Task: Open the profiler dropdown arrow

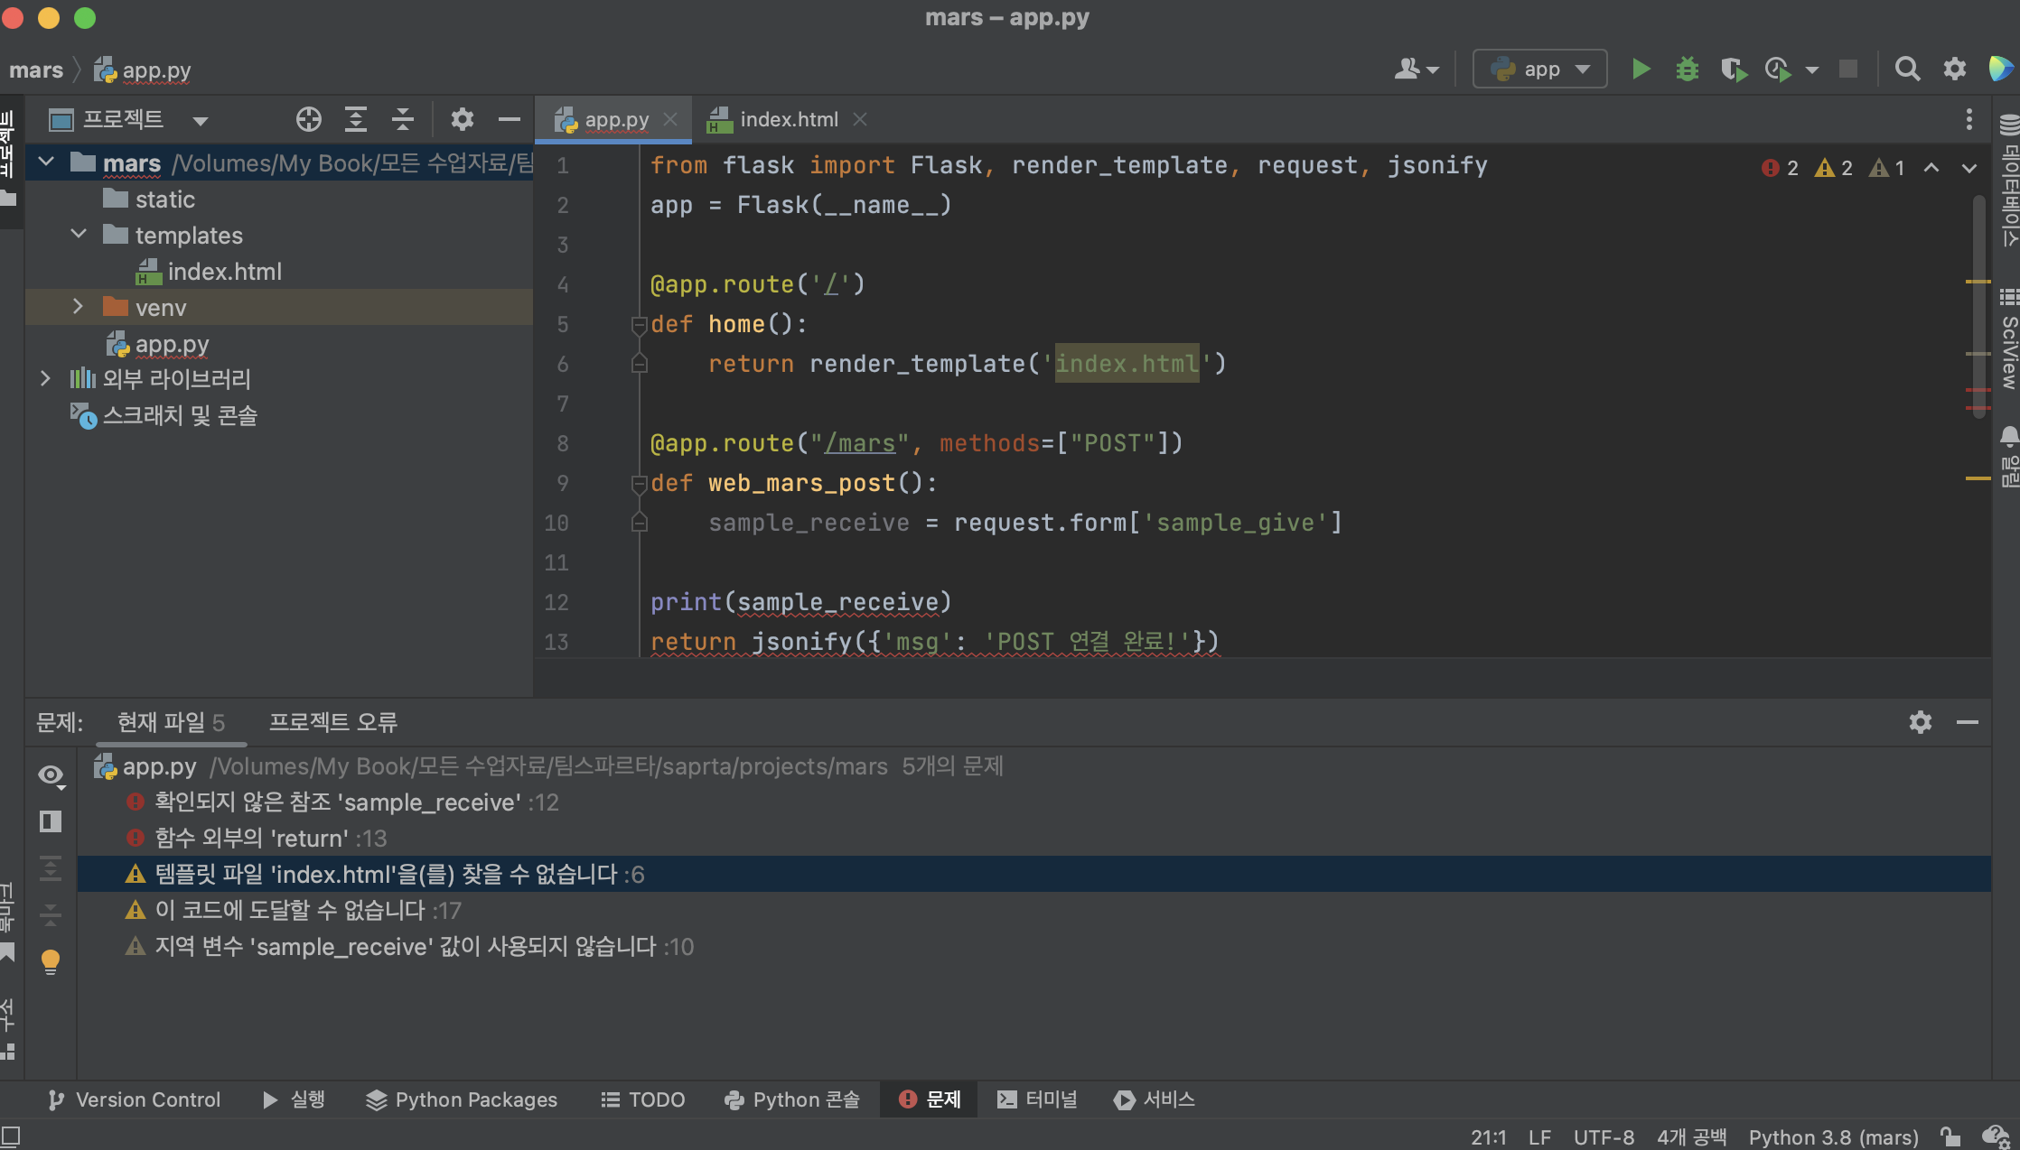Action: pos(1811,70)
